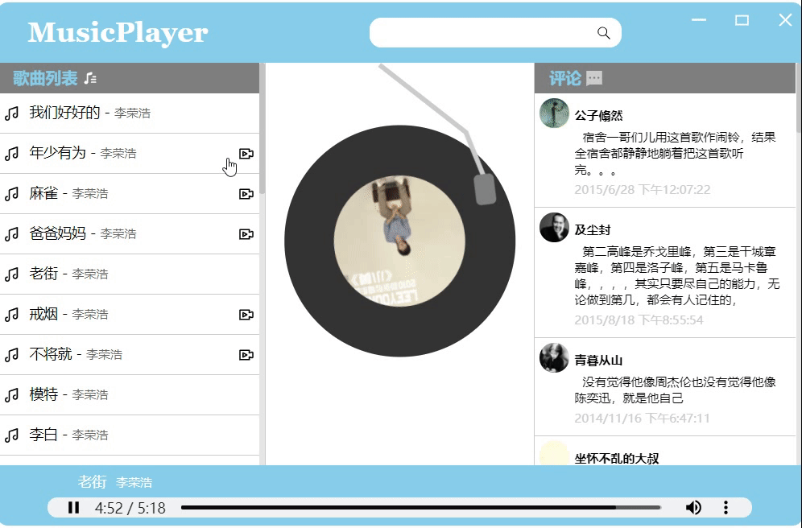802x528 pixels.
Task: Click the MV icon beside 老街
Action: tap(246, 274)
